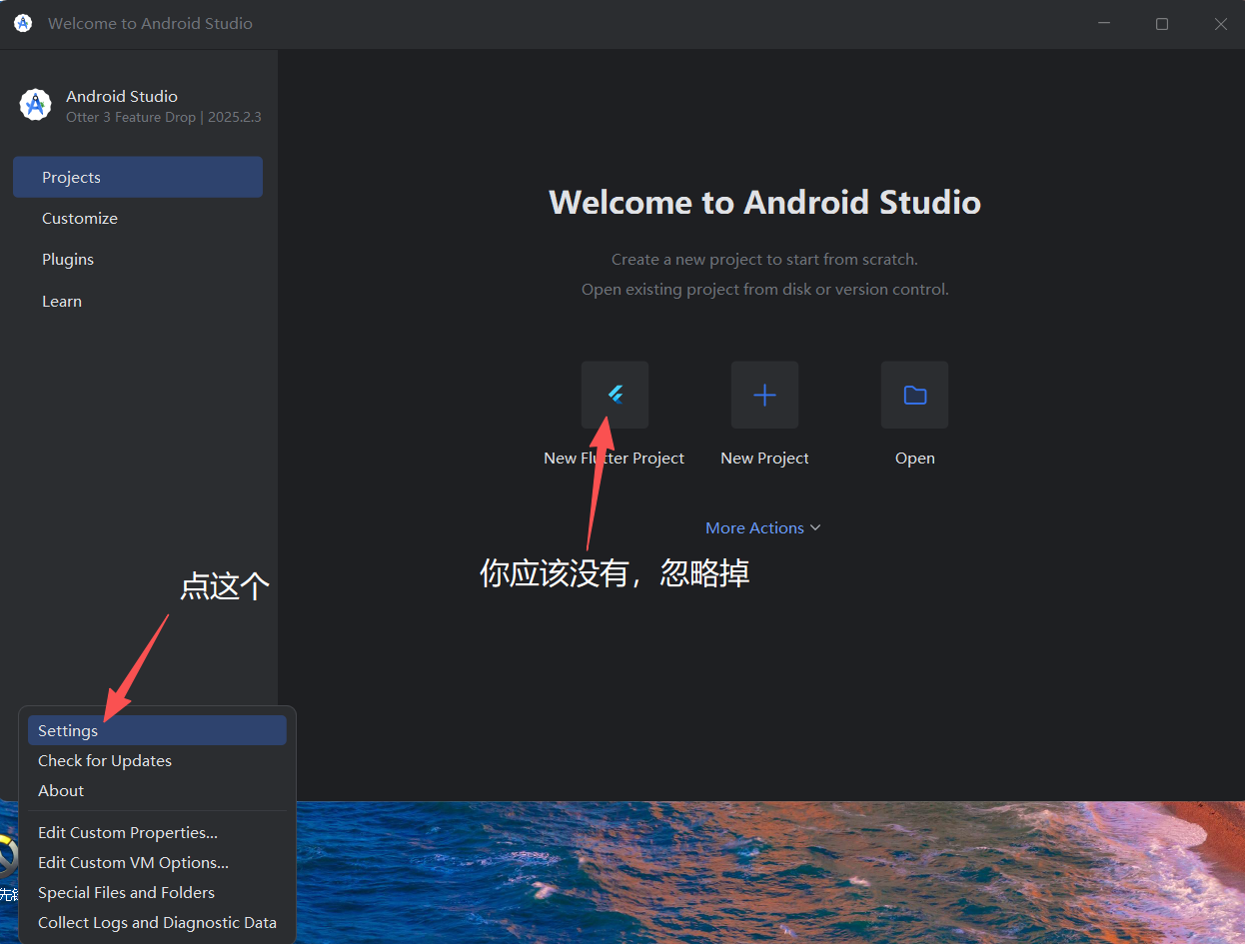
Task: Go to the Learn sidebar tab
Action: click(138, 301)
